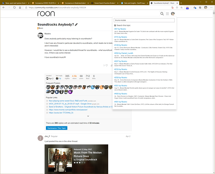Expand the topic map with down chevron
This screenshot has width=215, height=174.
88,116
